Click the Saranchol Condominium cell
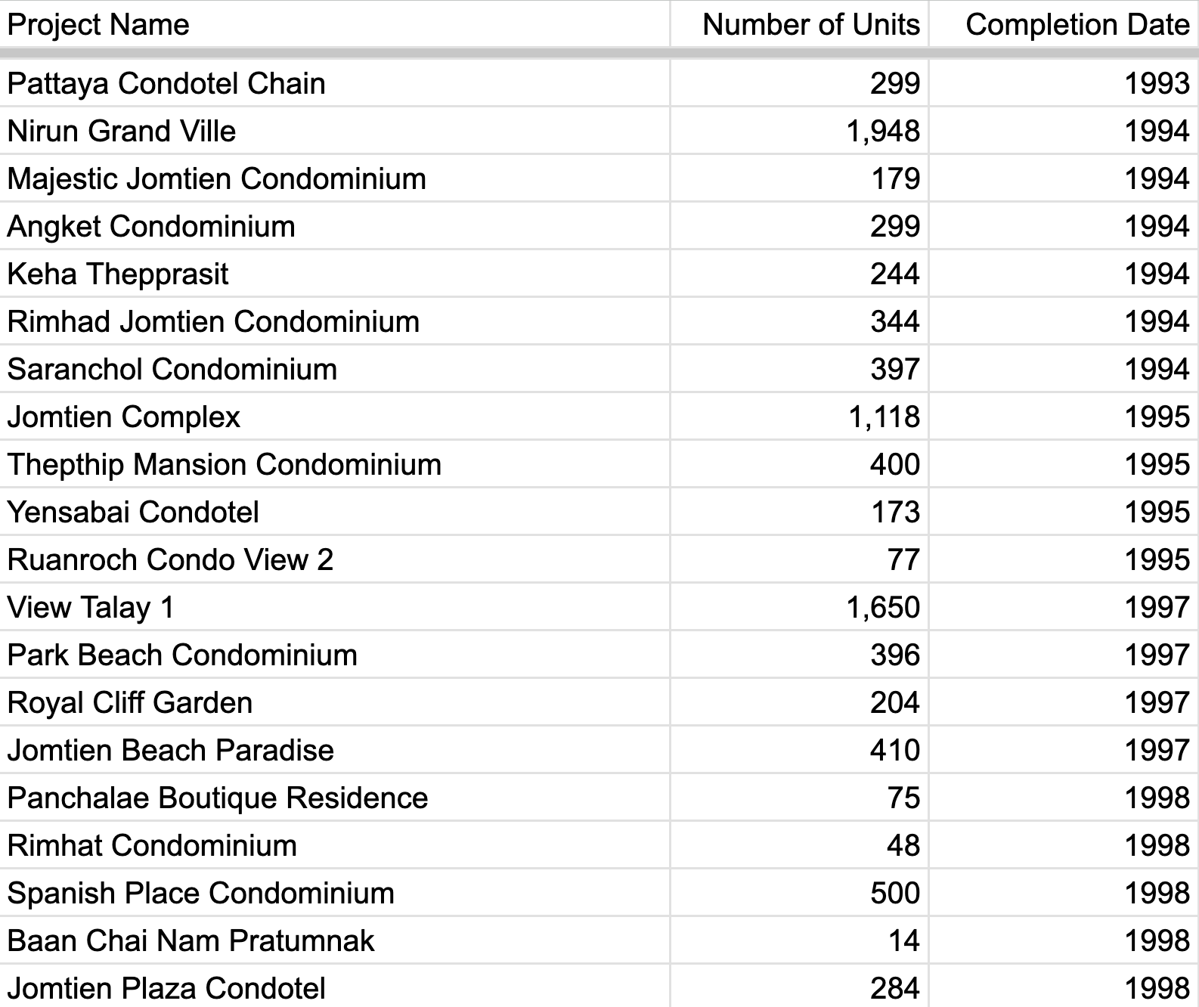Screen dimensions: 1199x1007 click(334, 369)
